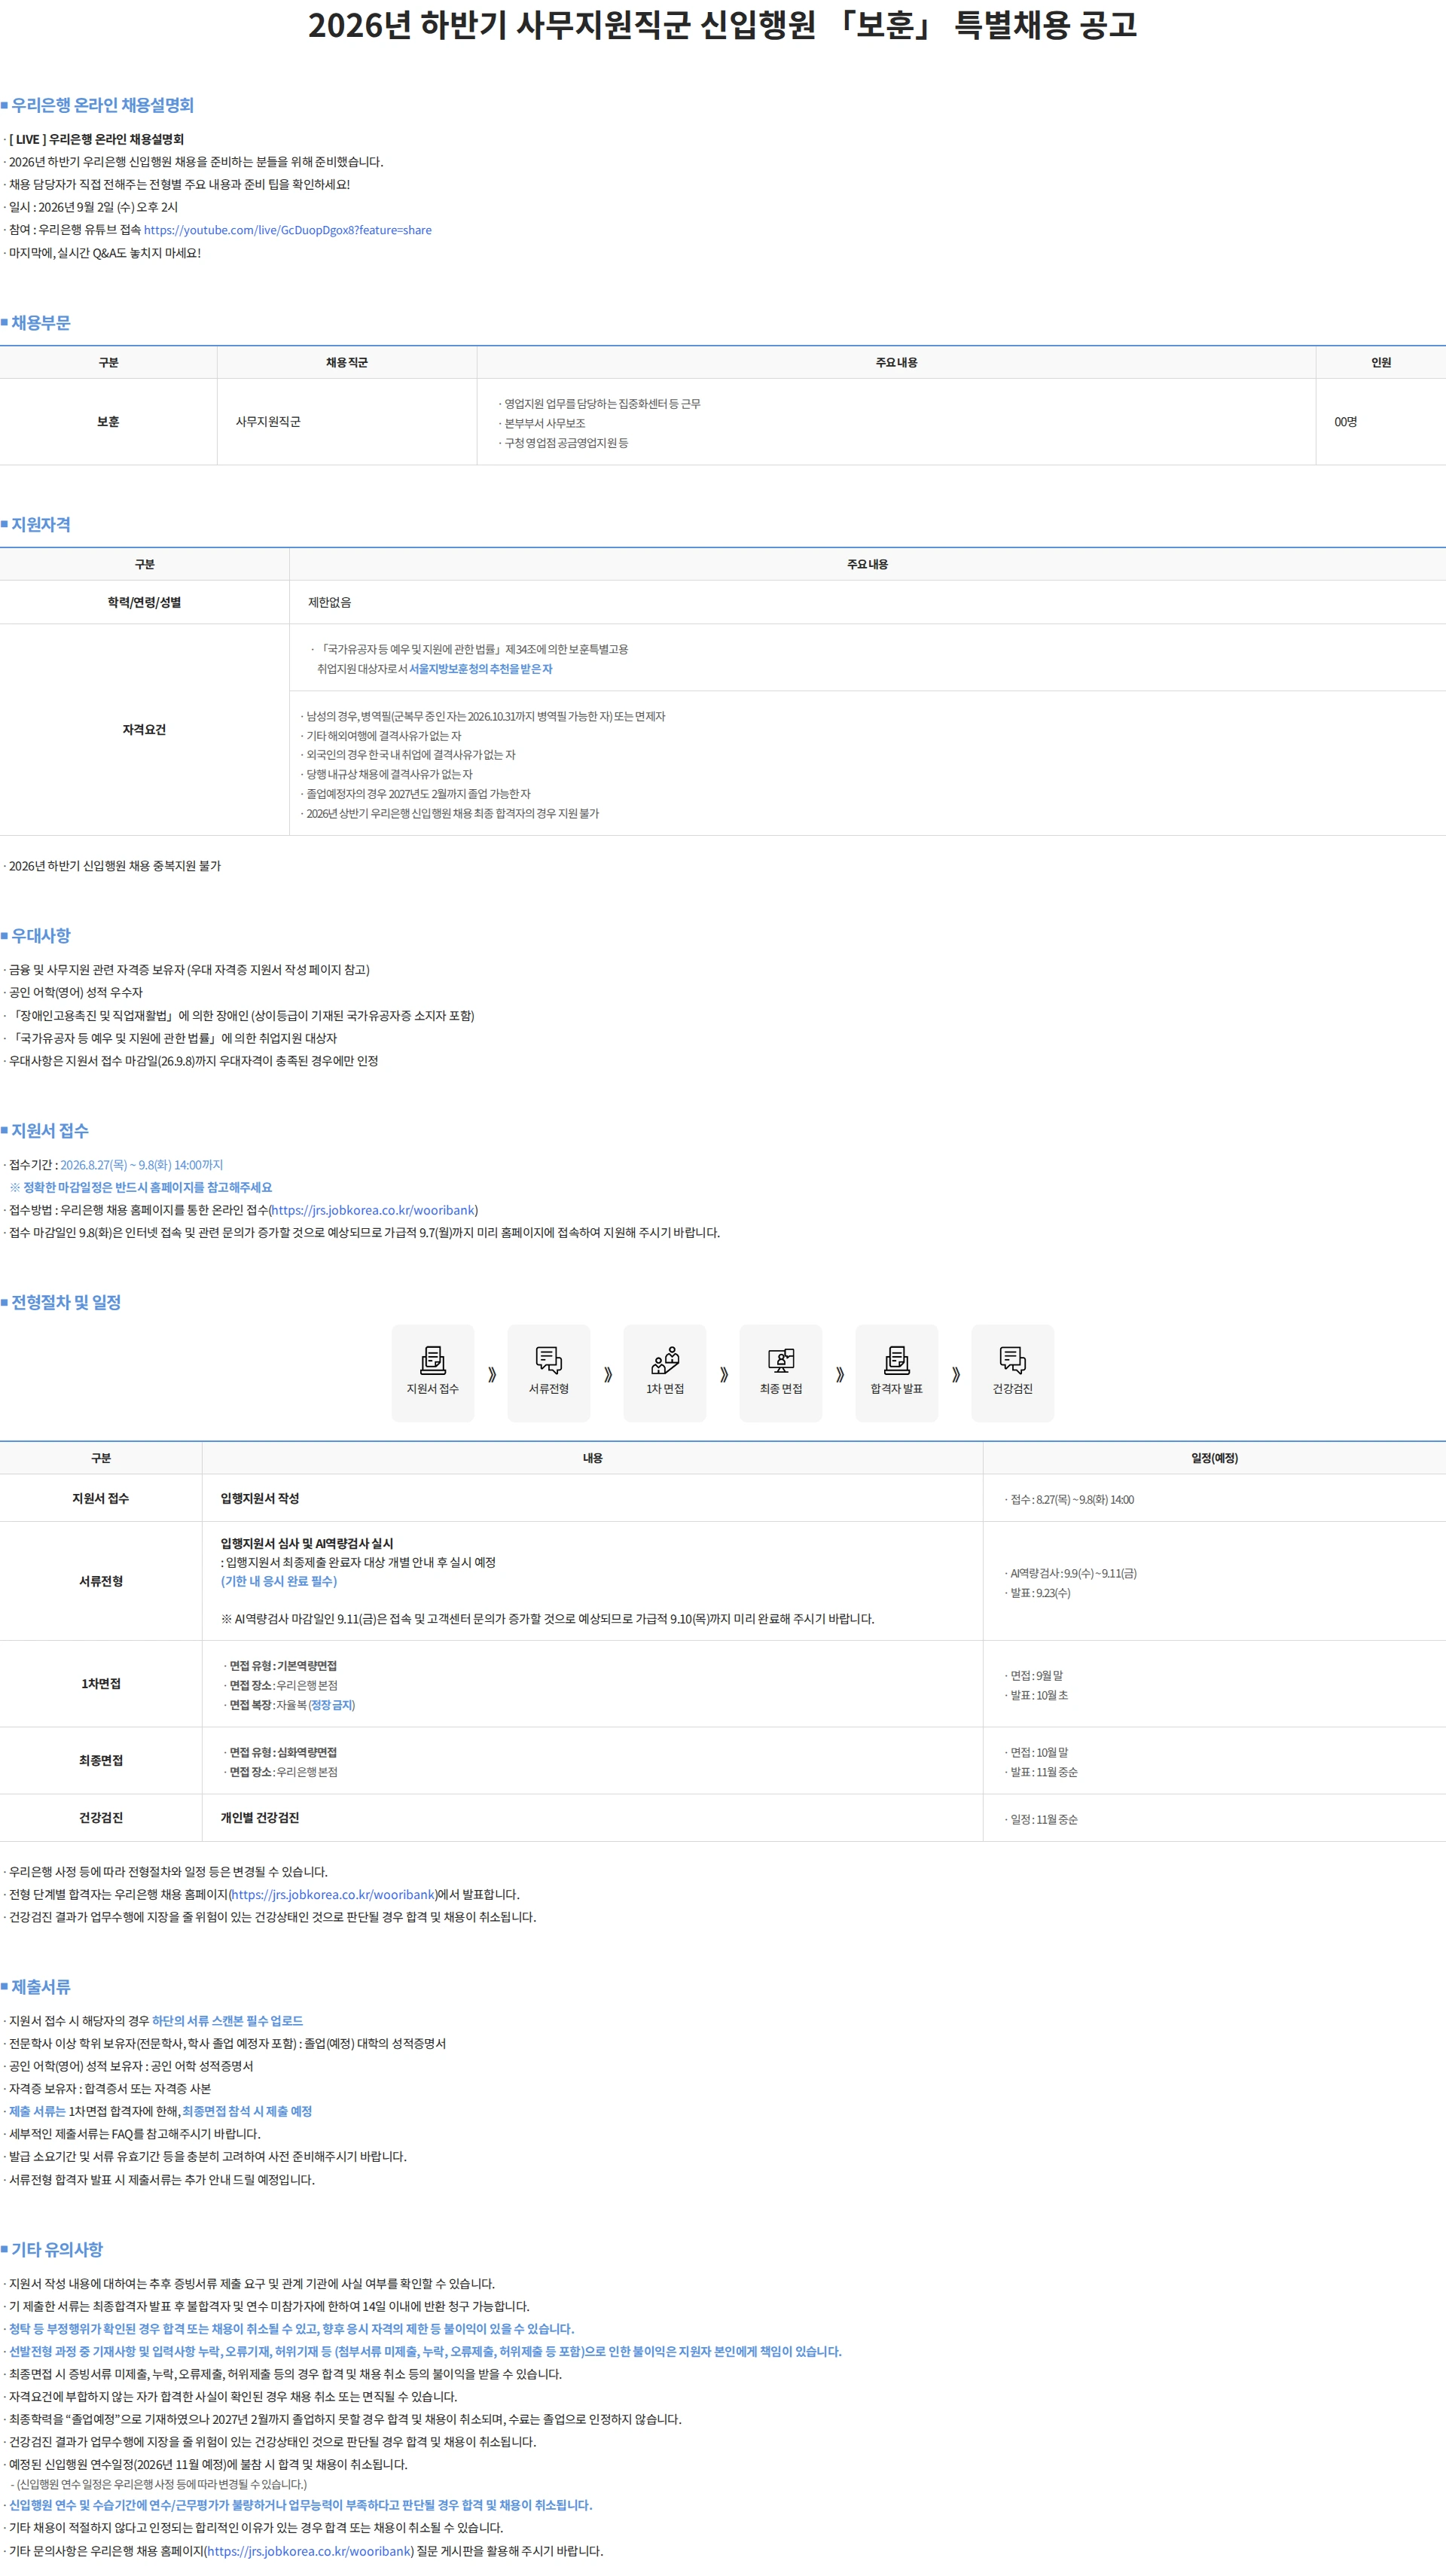
Task: Select the '공인 어학(영어) 성적 우수자' line
Action: pyautogui.click(x=76, y=992)
